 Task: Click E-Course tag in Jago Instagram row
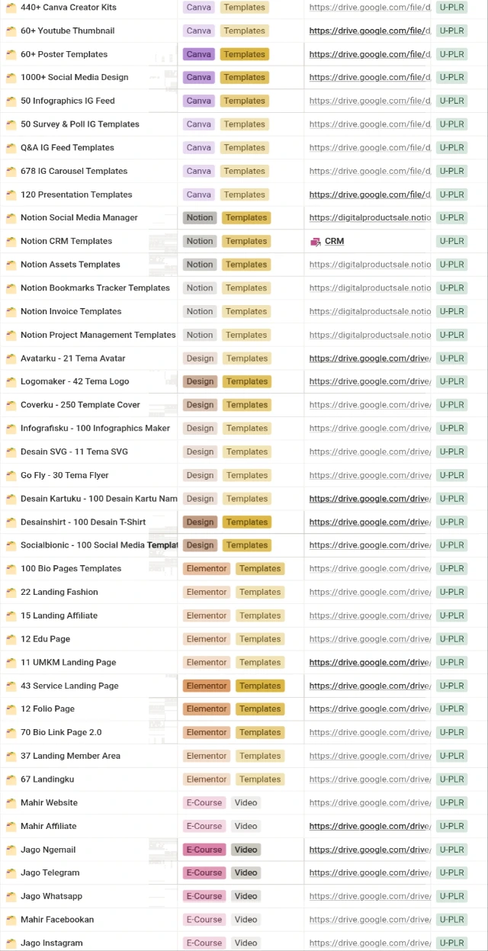click(204, 943)
